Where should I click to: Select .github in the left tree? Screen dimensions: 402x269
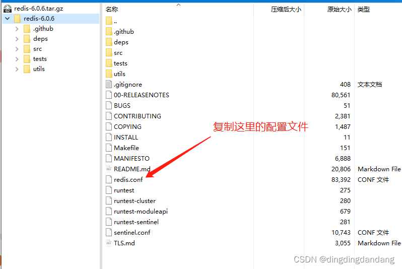point(43,29)
